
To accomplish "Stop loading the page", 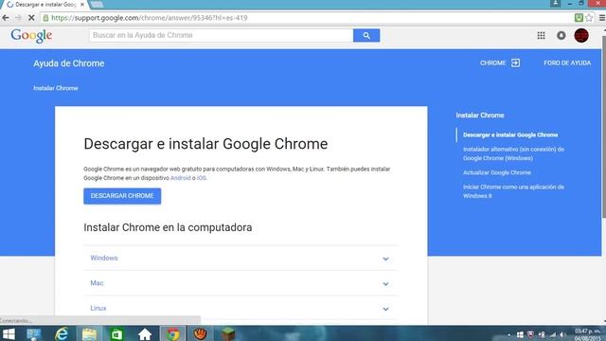I will click(31, 18).
